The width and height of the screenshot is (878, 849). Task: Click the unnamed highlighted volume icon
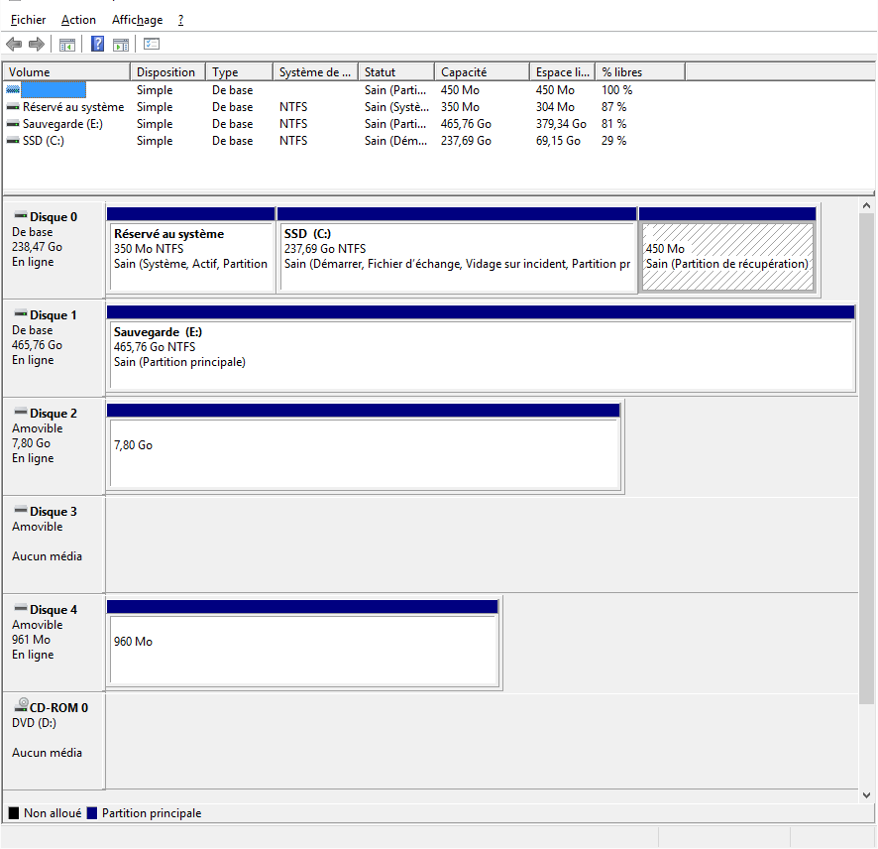coord(13,90)
